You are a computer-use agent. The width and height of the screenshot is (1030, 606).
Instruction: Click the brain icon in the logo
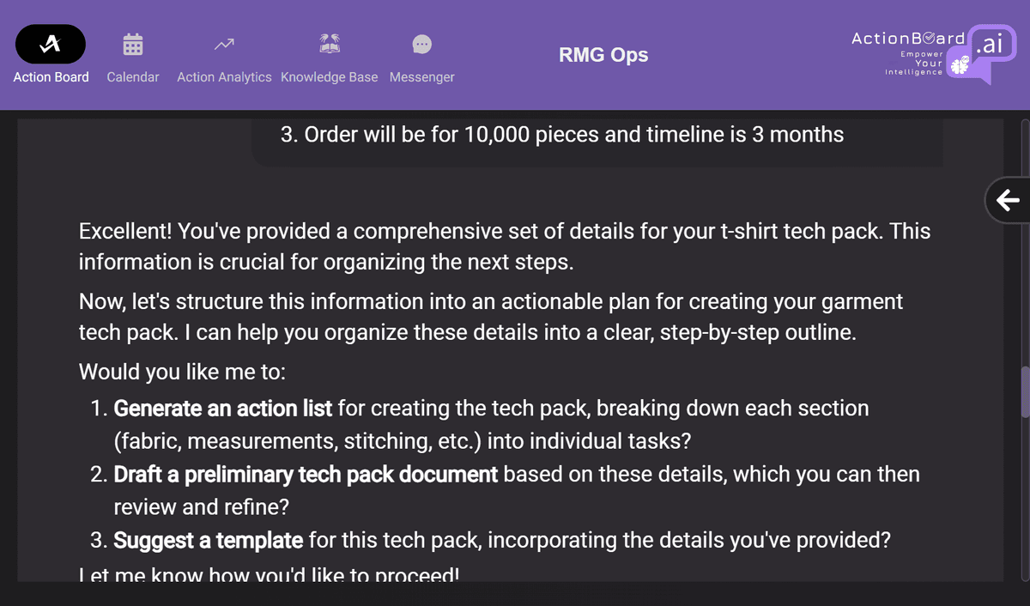point(959,66)
